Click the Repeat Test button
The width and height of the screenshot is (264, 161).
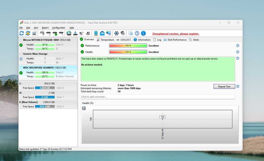tap(224, 86)
